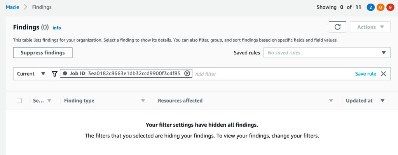This screenshot has height=155, width=398.
Task: Sort by Resources affected column arrow
Action: point(331,101)
